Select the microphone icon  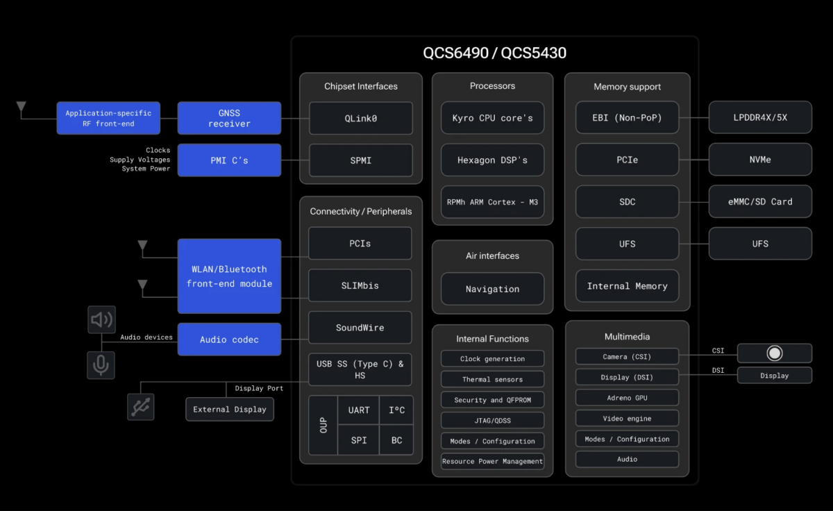[101, 365]
